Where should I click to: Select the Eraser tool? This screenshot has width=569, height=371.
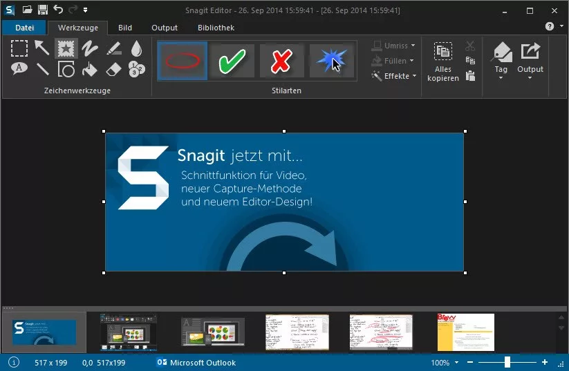click(113, 69)
